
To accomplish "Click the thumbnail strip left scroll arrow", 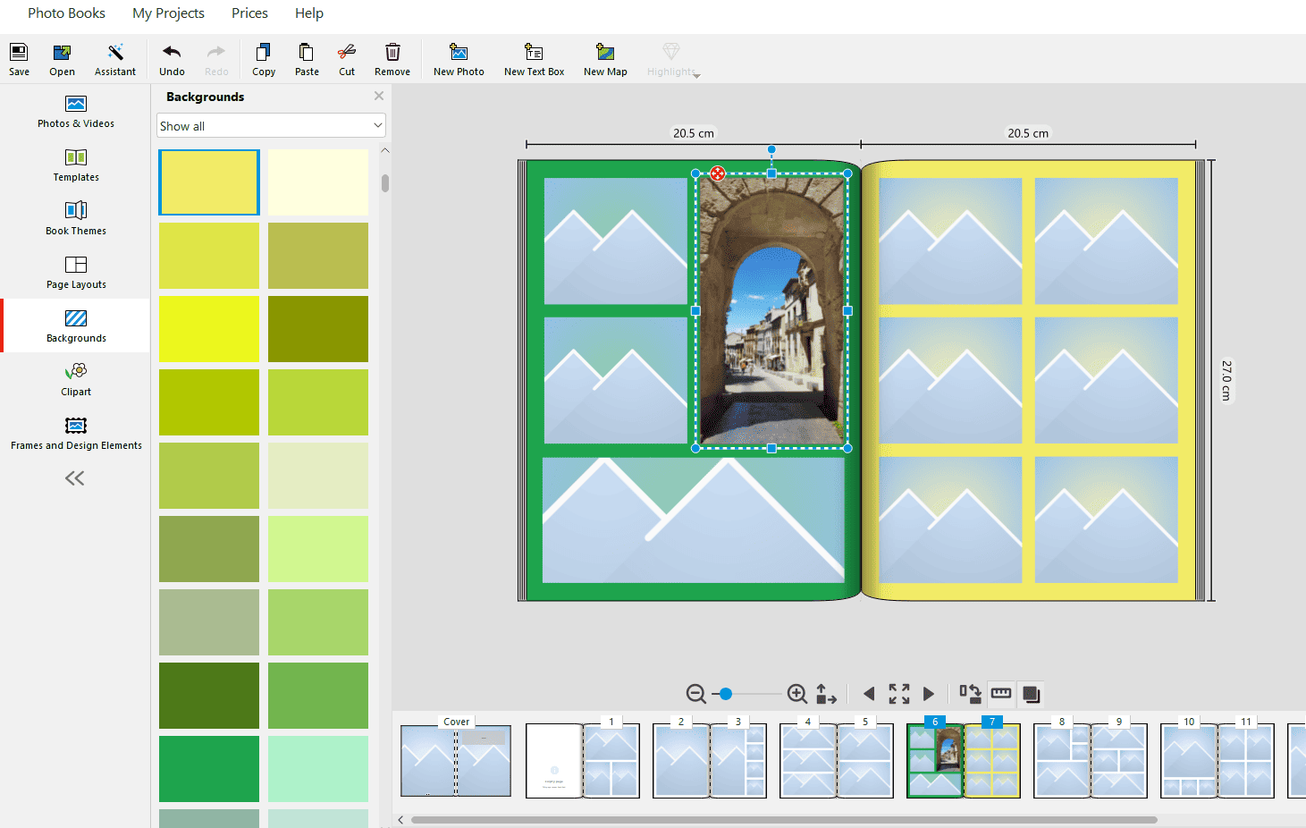I will point(400,819).
